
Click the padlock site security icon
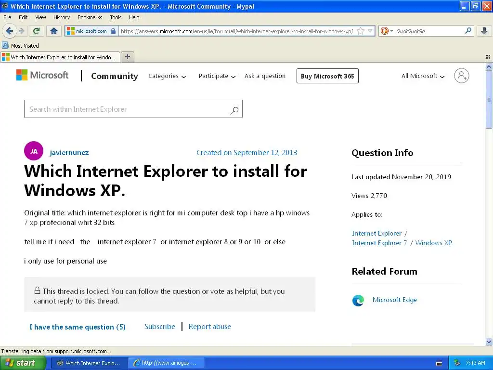[x=113, y=31]
